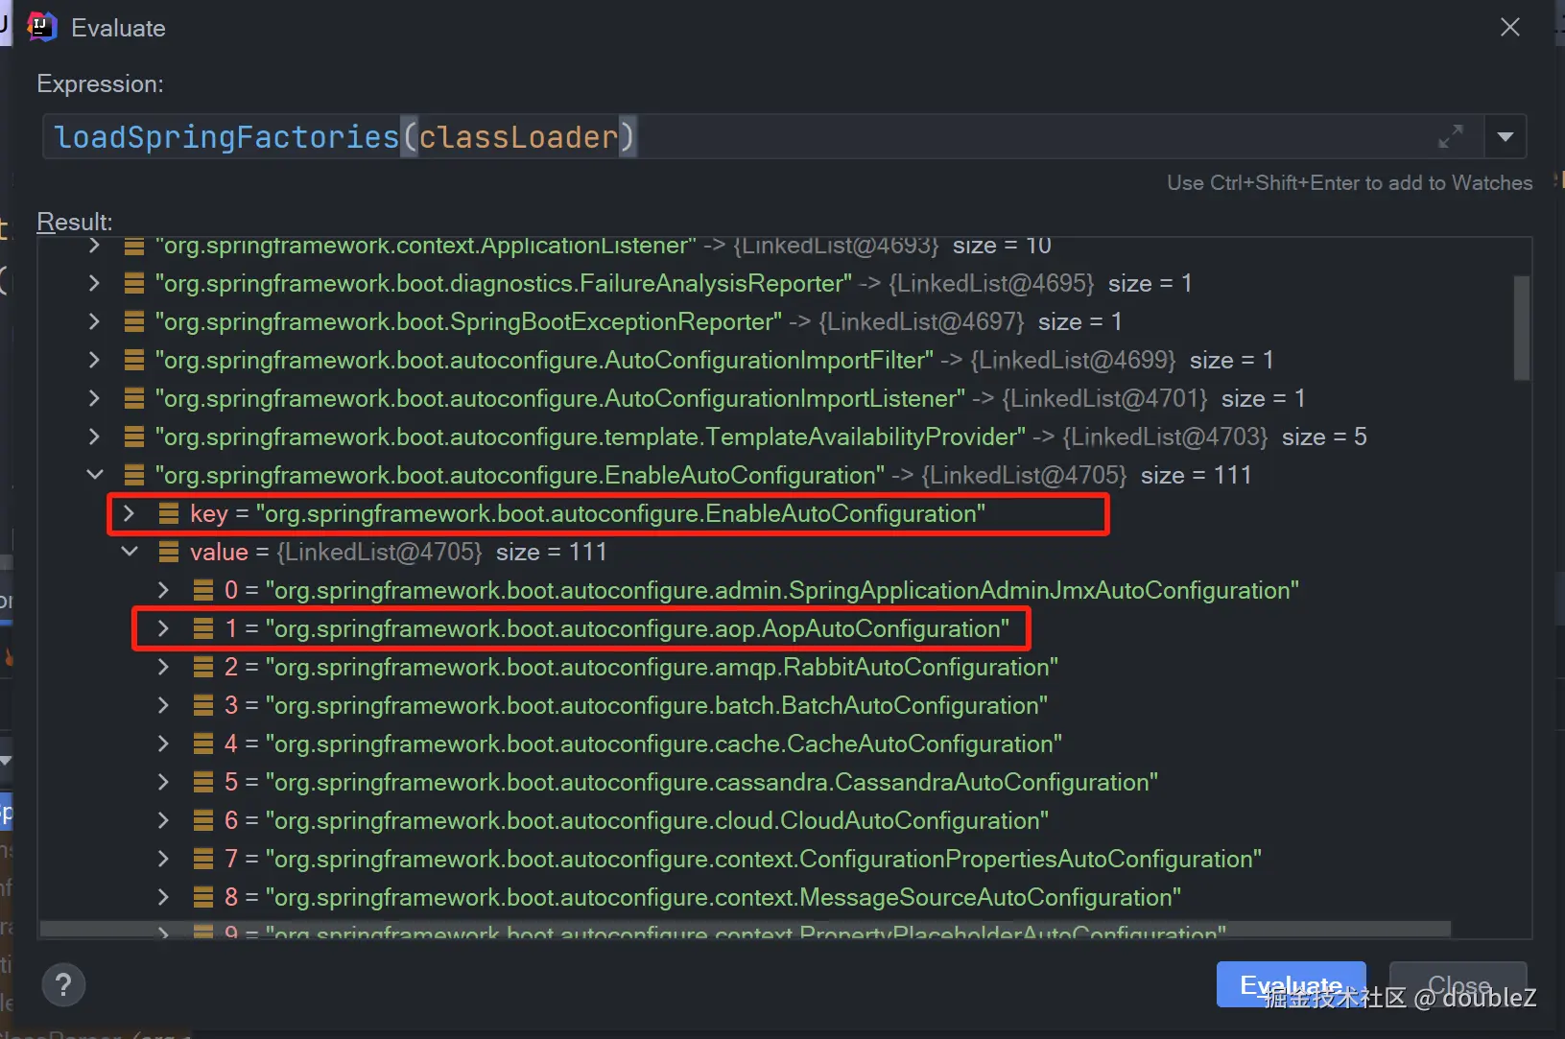Expand item 5 CassandraAutoConfiguration
This screenshot has width=1565, height=1039.
pyautogui.click(x=163, y=782)
